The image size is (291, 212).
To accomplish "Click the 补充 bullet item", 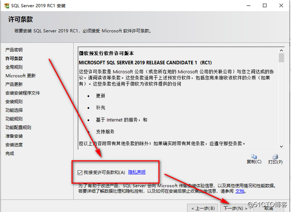I will click(x=100, y=108).
